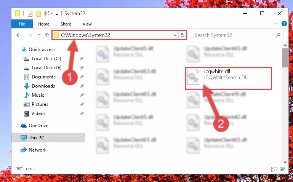
Task: Click pin icon next to Documents
Action: (x=82, y=77)
